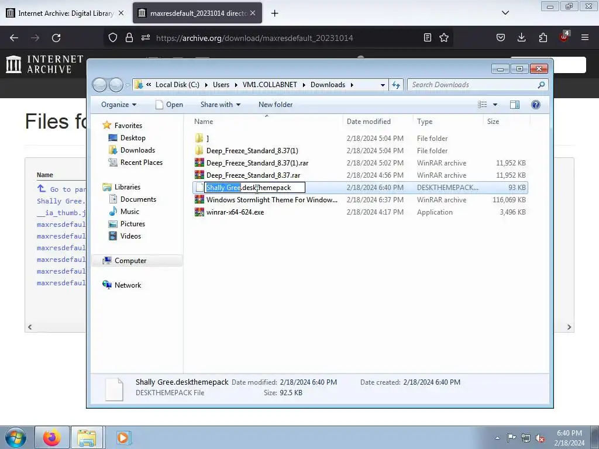The image size is (599, 449).
Task: Open the Share with menu
Action: point(221,105)
